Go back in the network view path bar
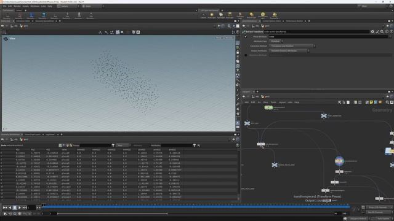Screen dimensions: 394x221 pos(244,96)
